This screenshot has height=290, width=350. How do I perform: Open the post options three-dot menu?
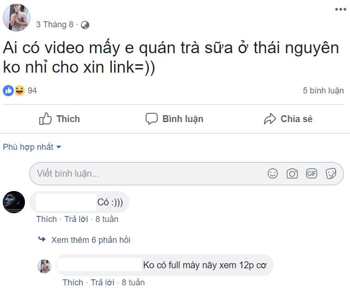[x=340, y=9]
